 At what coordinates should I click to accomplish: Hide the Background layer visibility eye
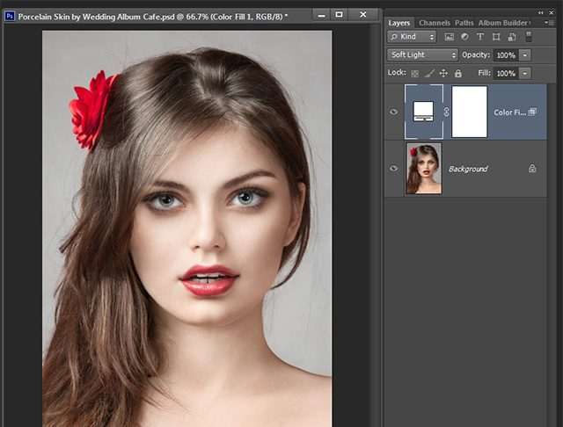click(393, 168)
